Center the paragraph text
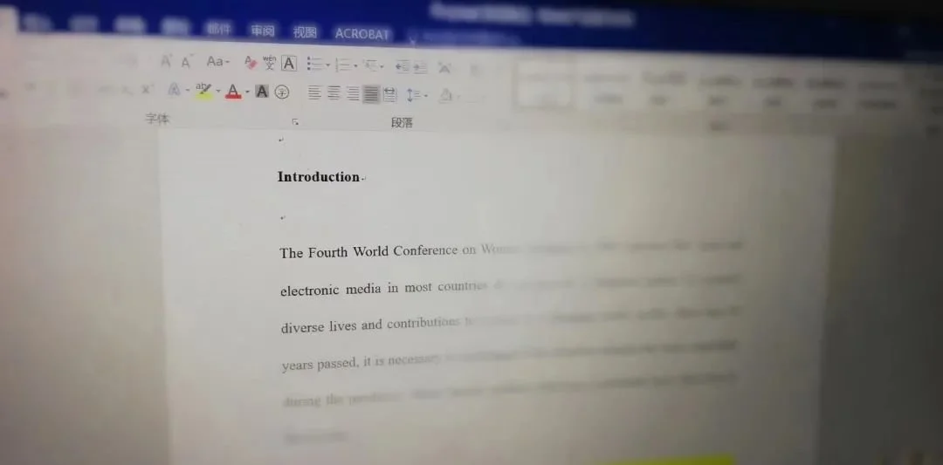This screenshot has width=943, height=465. pyautogui.click(x=334, y=92)
